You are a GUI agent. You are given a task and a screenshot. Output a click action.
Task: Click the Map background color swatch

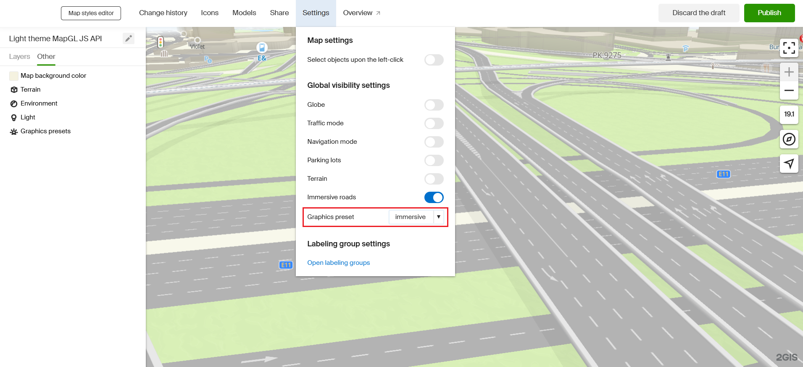point(14,76)
